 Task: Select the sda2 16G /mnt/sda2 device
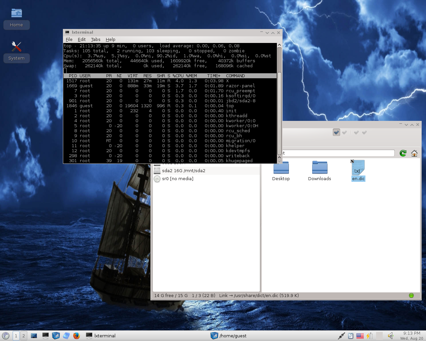(206, 170)
